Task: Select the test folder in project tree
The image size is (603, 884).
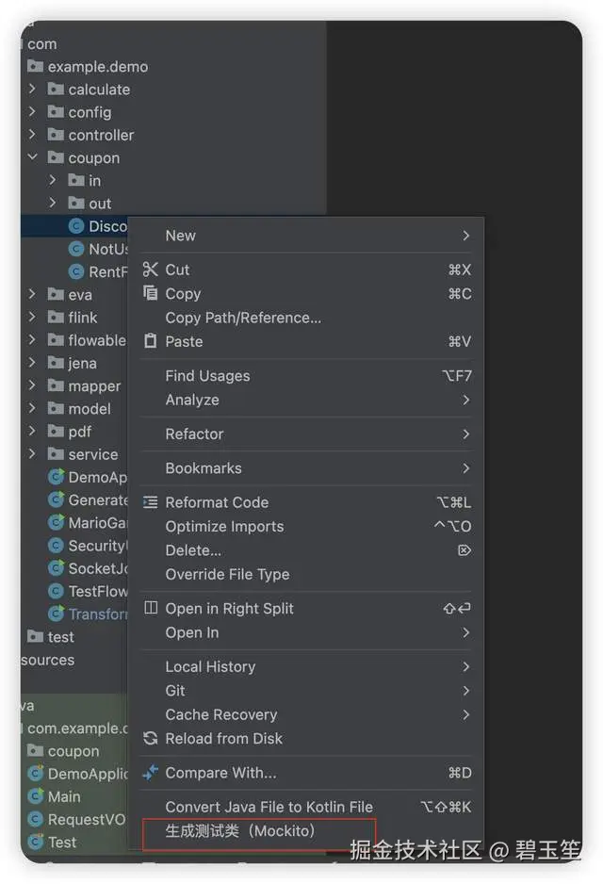Action: (60, 637)
